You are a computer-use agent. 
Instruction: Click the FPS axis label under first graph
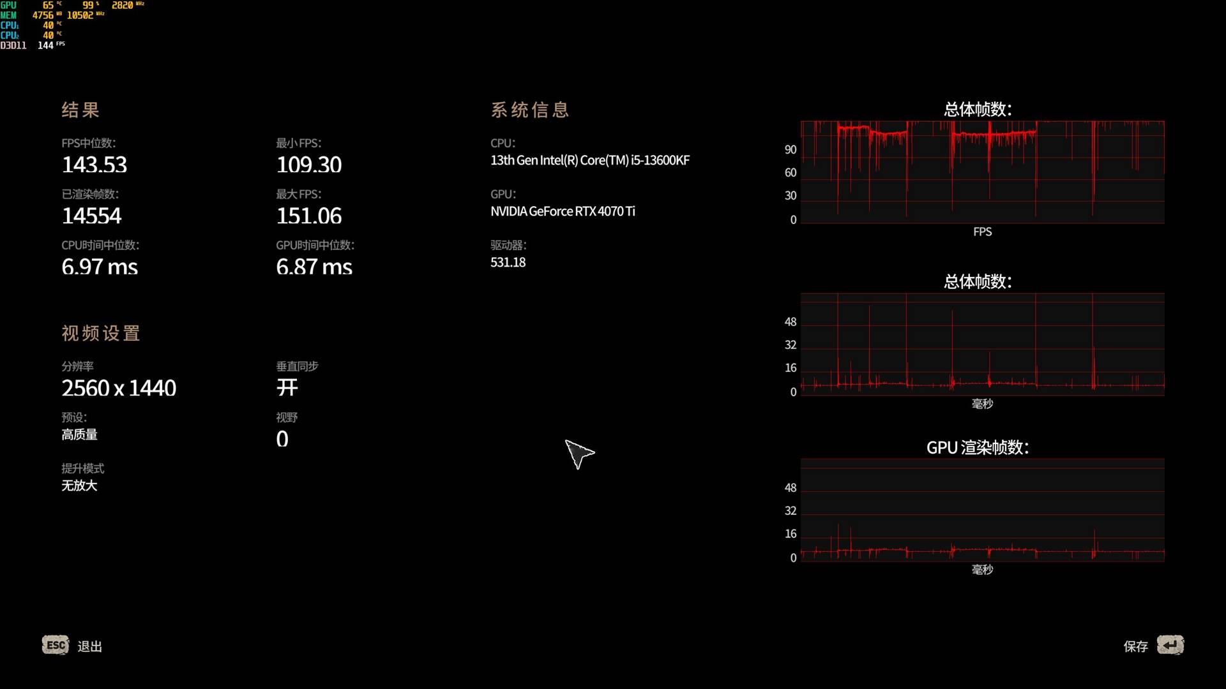(982, 232)
